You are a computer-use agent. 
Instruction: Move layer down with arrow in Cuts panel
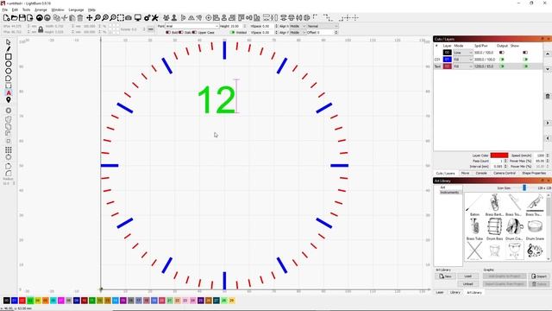click(x=548, y=69)
